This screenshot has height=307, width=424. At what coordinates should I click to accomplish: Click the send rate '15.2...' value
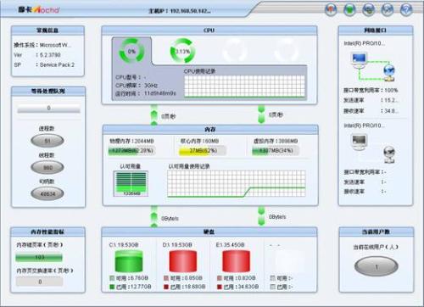point(391,100)
